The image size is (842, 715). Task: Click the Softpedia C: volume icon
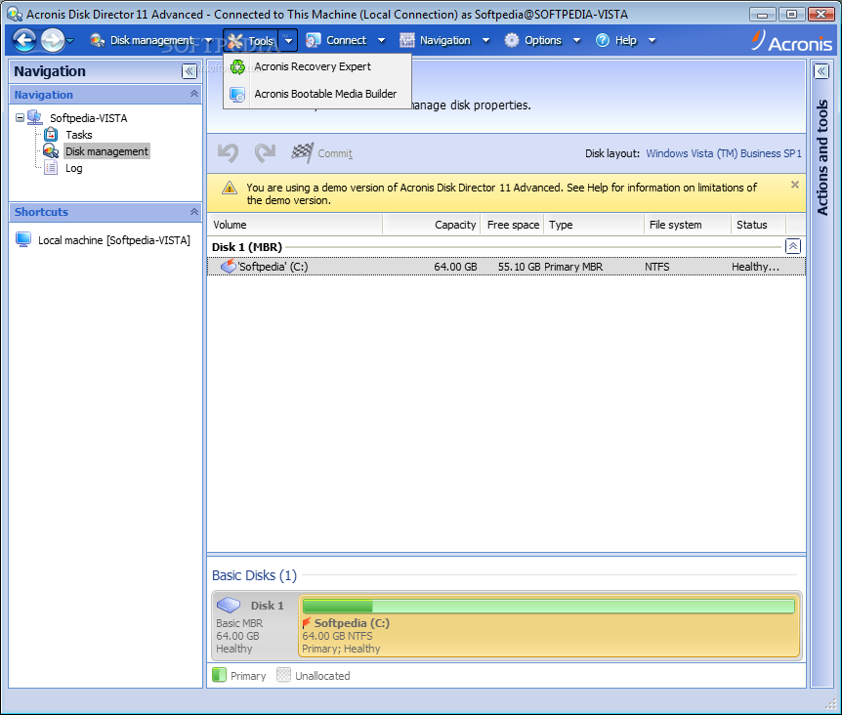coord(229,266)
